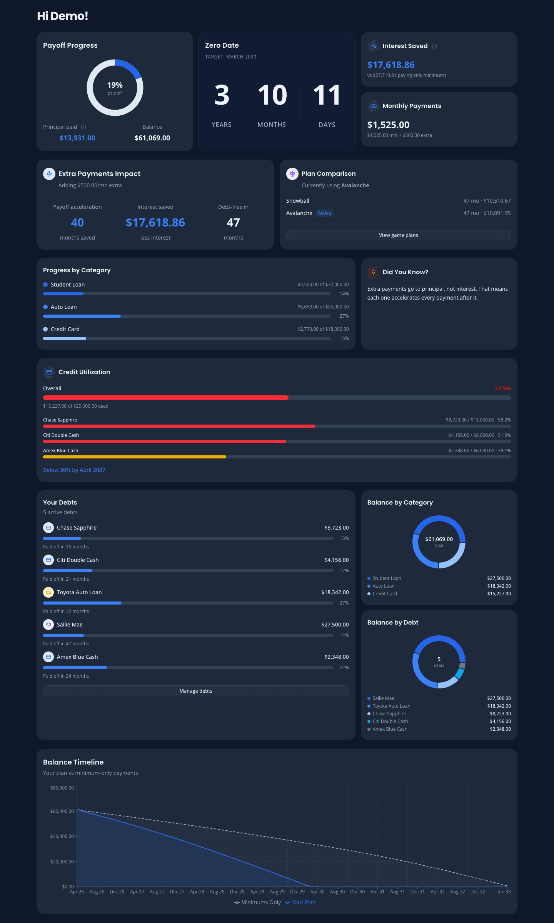Click the Credit Card light blue dot in Progress by Category
Image resolution: width=554 pixels, height=923 pixels.
point(45,329)
